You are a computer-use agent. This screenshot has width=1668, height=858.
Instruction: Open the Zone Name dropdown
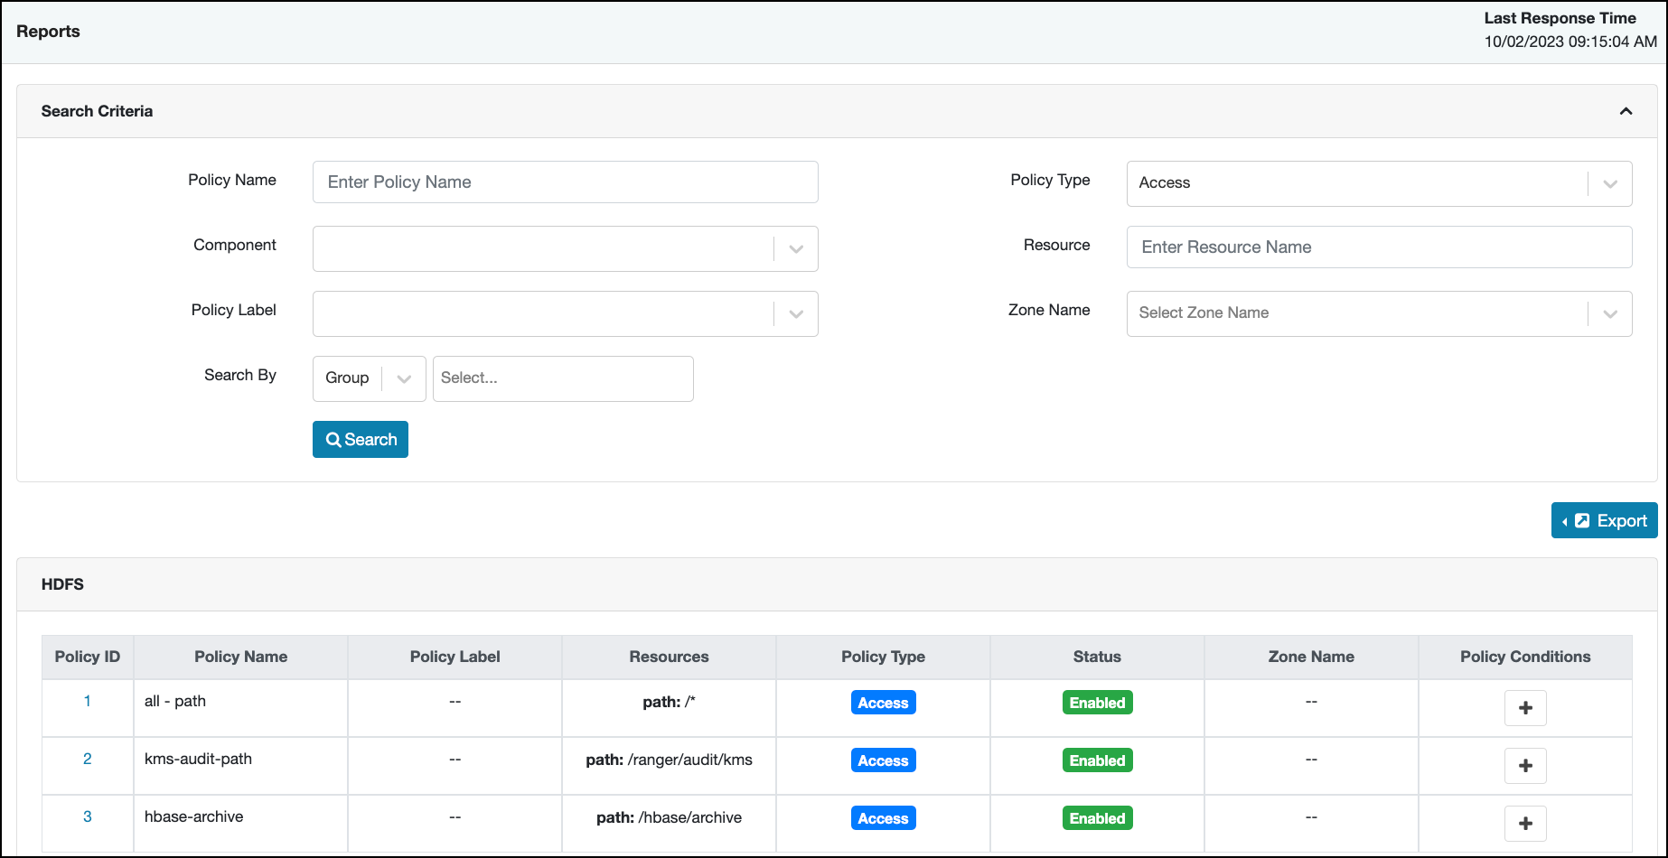point(1379,313)
